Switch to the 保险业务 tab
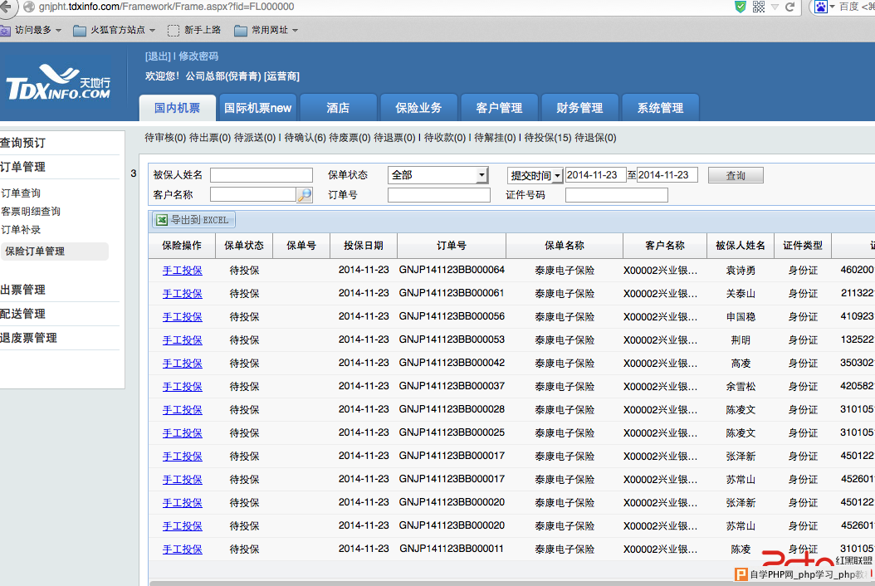Viewport: 875px width, 586px height. [418, 108]
